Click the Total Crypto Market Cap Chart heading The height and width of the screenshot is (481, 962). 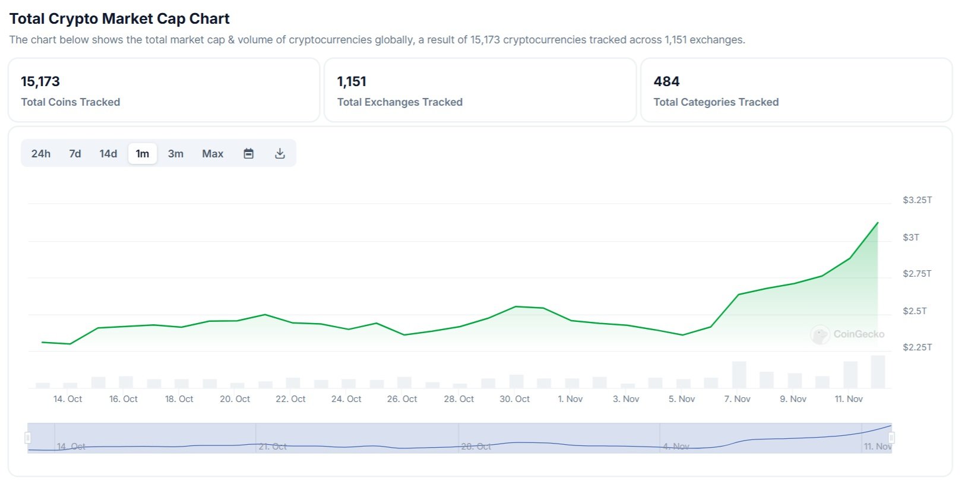(x=119, y=18)
